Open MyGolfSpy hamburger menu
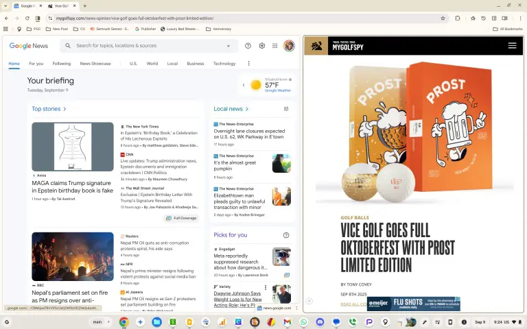 coord(512,46)
